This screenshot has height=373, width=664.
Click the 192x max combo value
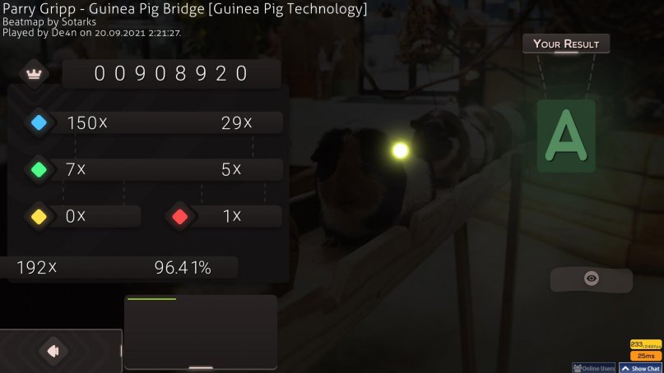(x=36, y=267)
